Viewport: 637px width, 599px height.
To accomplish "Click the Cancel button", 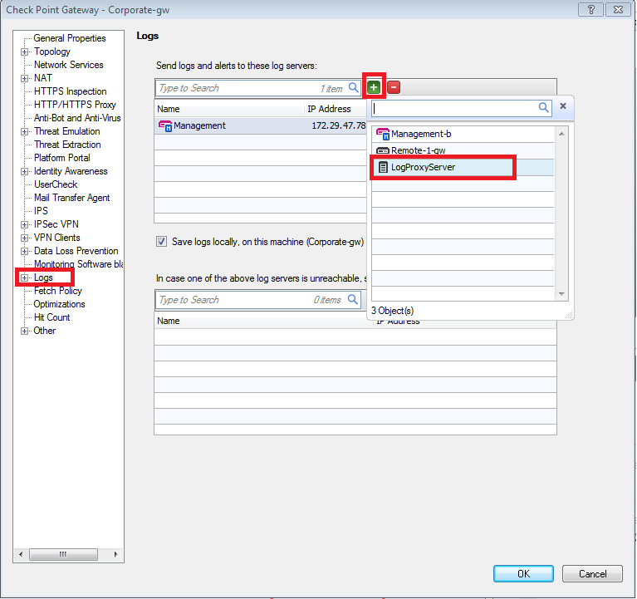I will pos(592,573).
